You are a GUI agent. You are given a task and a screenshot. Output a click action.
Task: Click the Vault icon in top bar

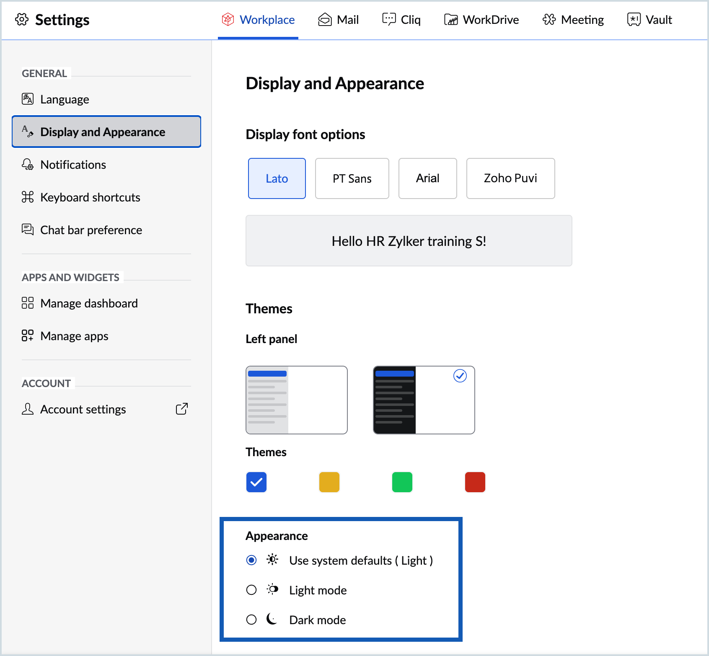coord(634,19)
